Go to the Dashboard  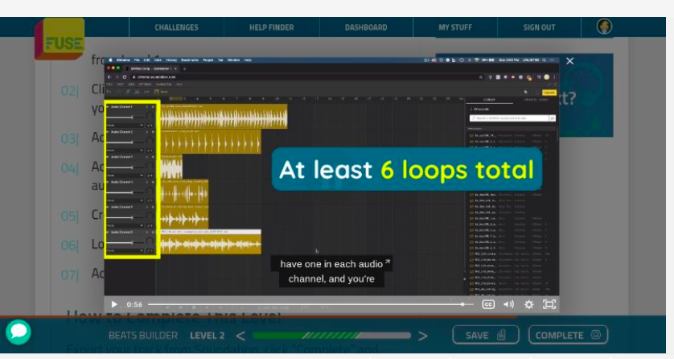(x=366, y=27)
